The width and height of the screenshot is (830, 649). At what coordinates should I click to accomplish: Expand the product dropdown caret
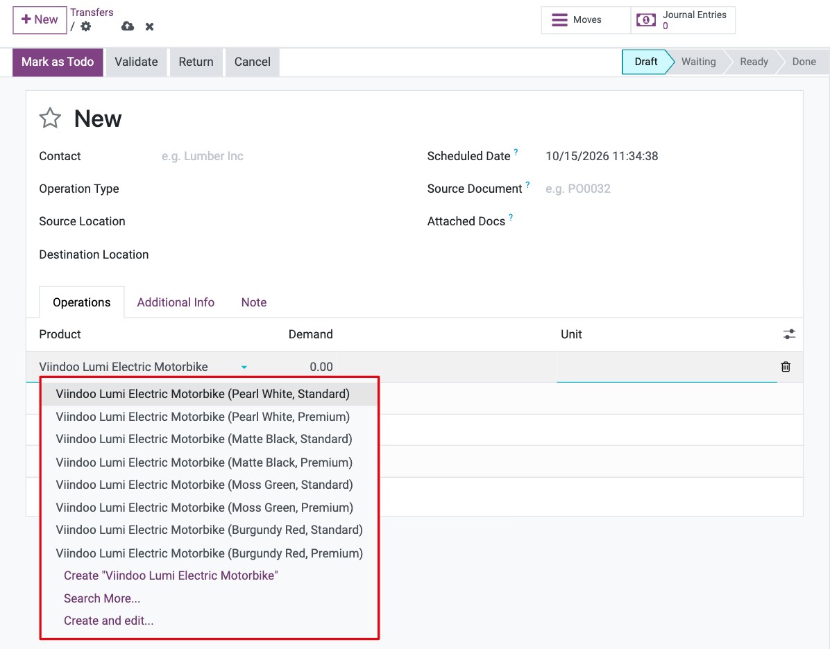click(x=244, y=367)
